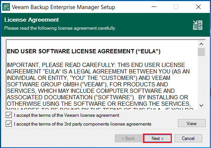
Task: Minimize the setup window
Action: pyautogui.click(x=154, y=7)
